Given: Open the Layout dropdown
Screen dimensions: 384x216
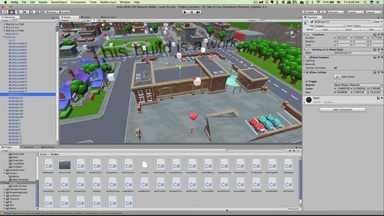Looking at the screenshot, I should pos(374,12).
